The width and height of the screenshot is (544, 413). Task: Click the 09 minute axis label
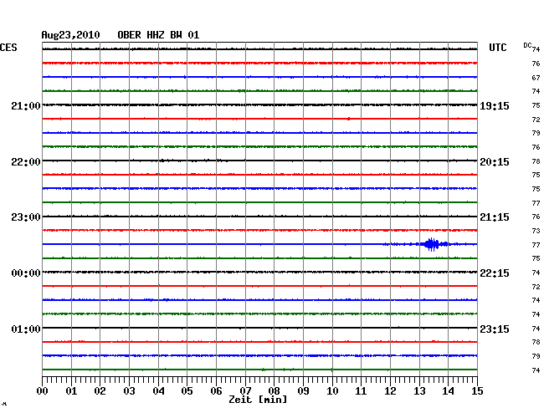(303, 390)
